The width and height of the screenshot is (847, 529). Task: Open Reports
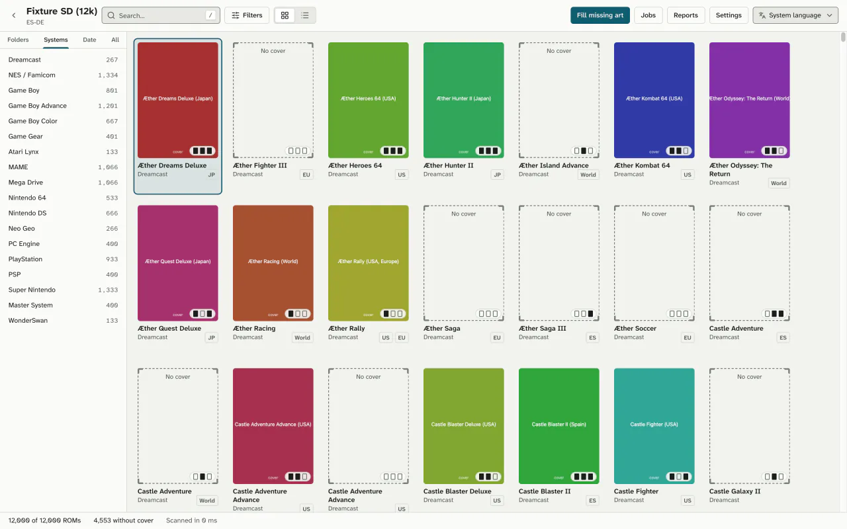point(686,15)
